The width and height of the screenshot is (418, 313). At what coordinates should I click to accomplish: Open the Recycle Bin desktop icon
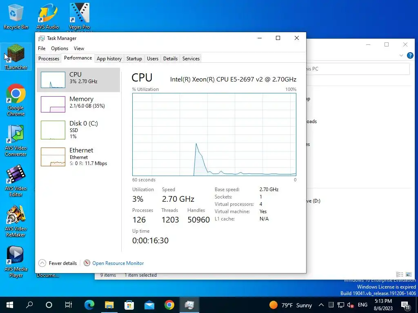pos(16,16)
